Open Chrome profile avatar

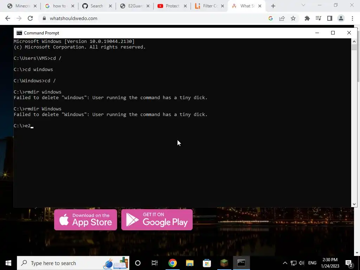pos(341,18)
